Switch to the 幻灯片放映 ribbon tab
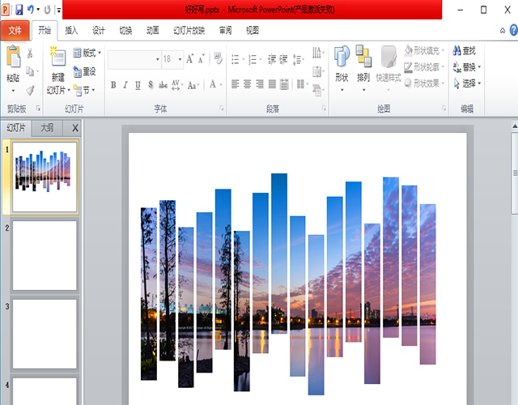The height and width of the screenshot is (405, 518). [189, 31]
